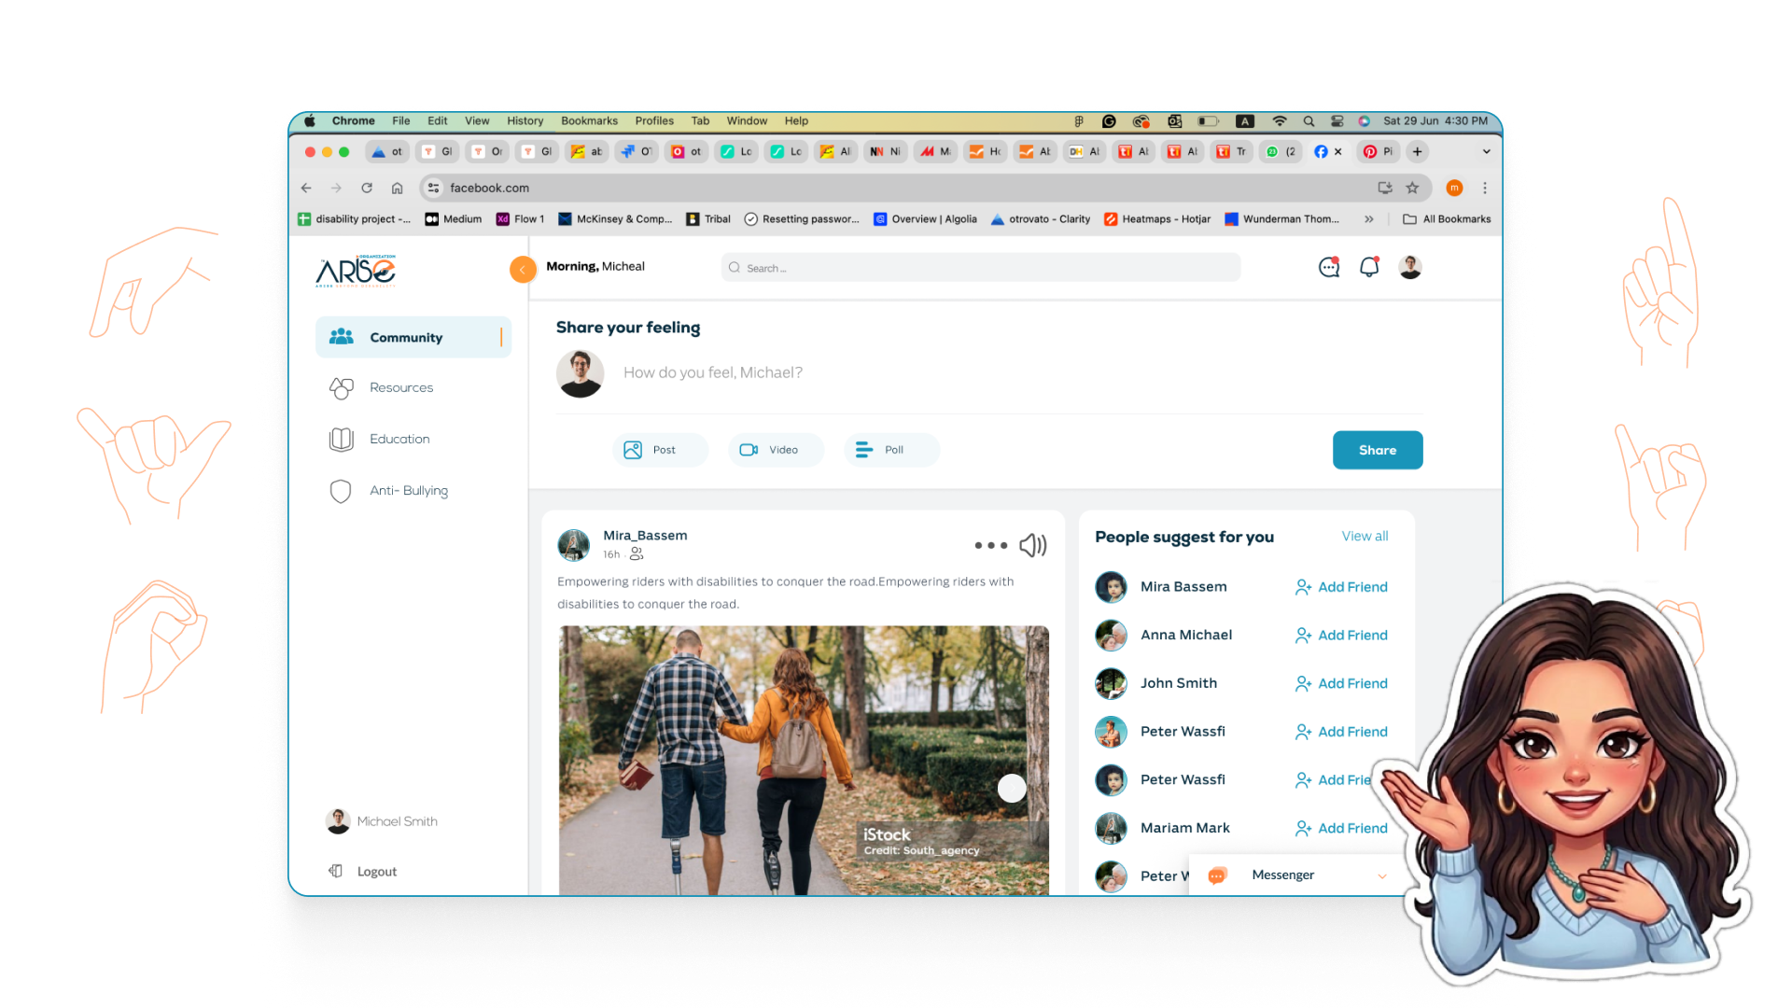Go back with browser back arrow
Image resolution: width=1792 pixels, height=1008 pixels.
click(306, 188)
